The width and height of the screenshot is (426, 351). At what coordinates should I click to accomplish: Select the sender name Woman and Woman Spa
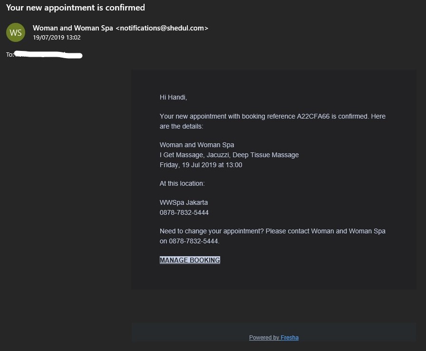(73, 28)
